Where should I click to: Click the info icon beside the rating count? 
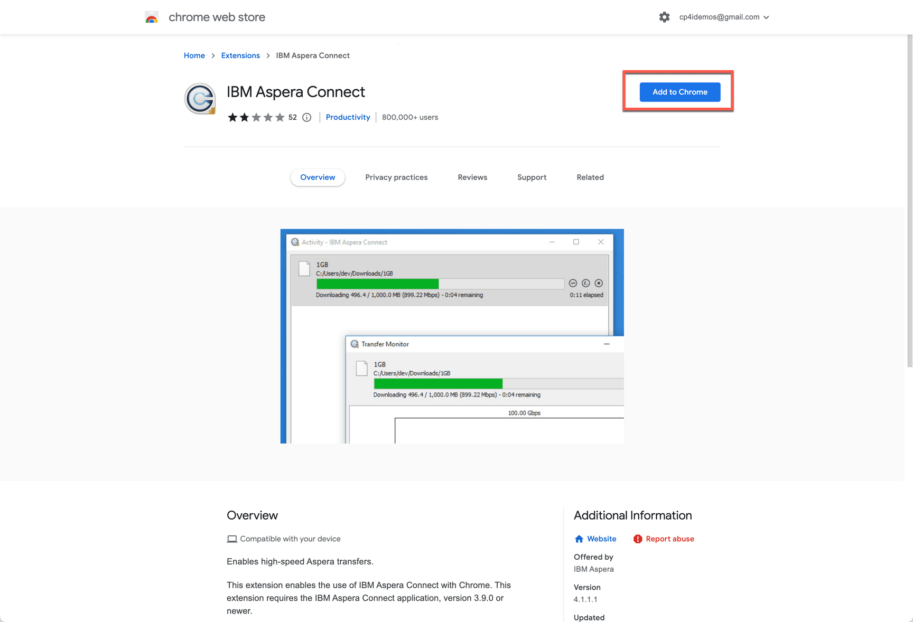[x=306, y=117]
